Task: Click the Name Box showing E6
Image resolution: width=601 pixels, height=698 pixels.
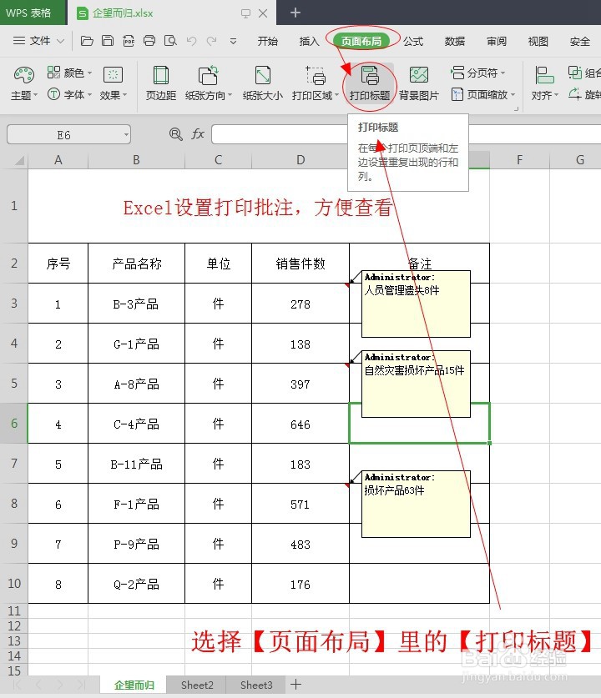Action: coord(63,135)
